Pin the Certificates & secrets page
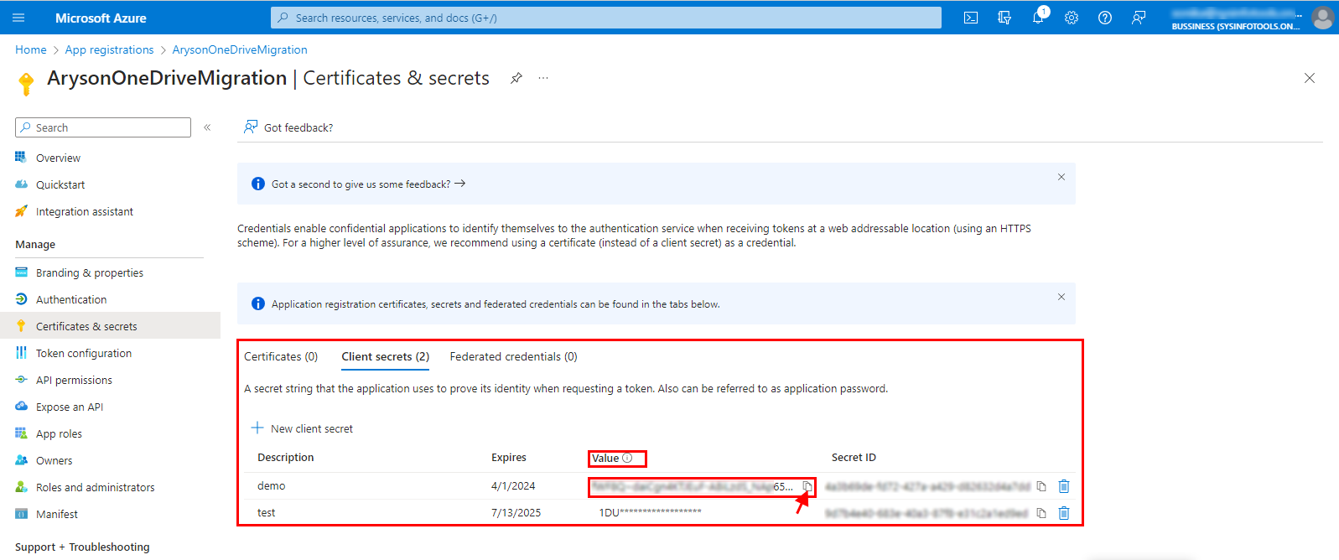 (x=516, y=78)
